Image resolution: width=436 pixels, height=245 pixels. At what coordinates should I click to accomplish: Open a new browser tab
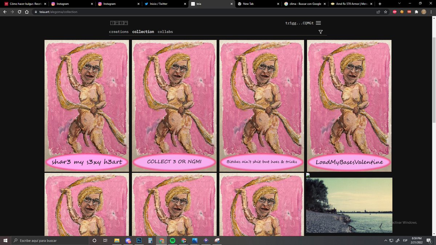point(380,4)
